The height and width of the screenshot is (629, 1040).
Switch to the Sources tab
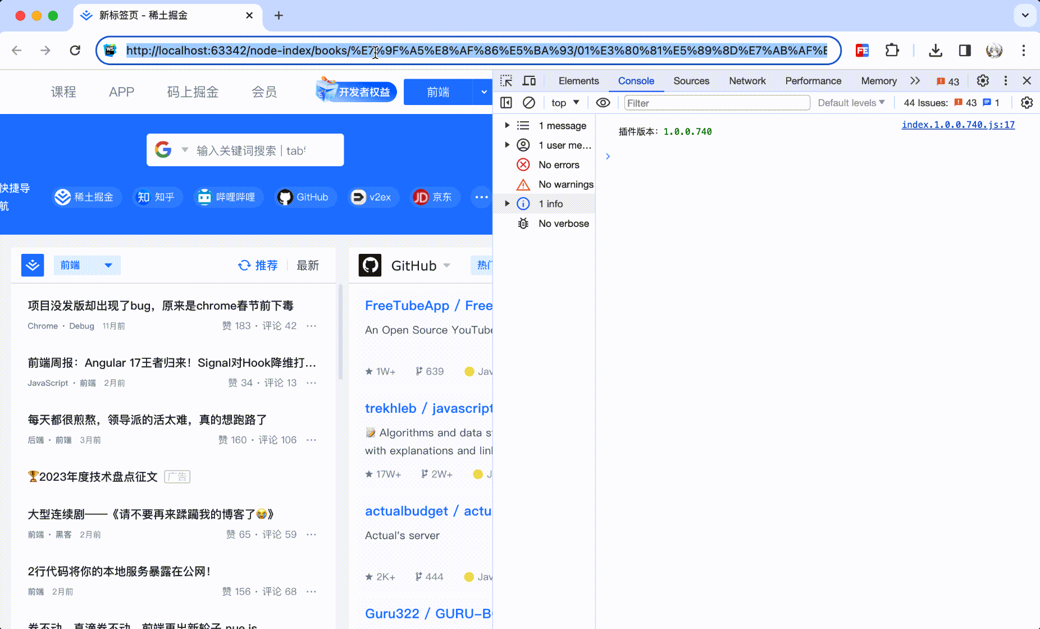(x=691, y=81)
